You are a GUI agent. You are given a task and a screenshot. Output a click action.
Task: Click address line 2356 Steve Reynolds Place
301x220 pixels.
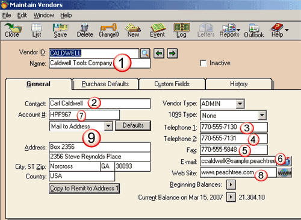point(99,157)
